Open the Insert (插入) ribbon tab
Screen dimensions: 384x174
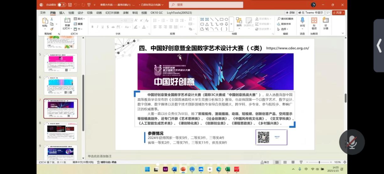(62, 13)
